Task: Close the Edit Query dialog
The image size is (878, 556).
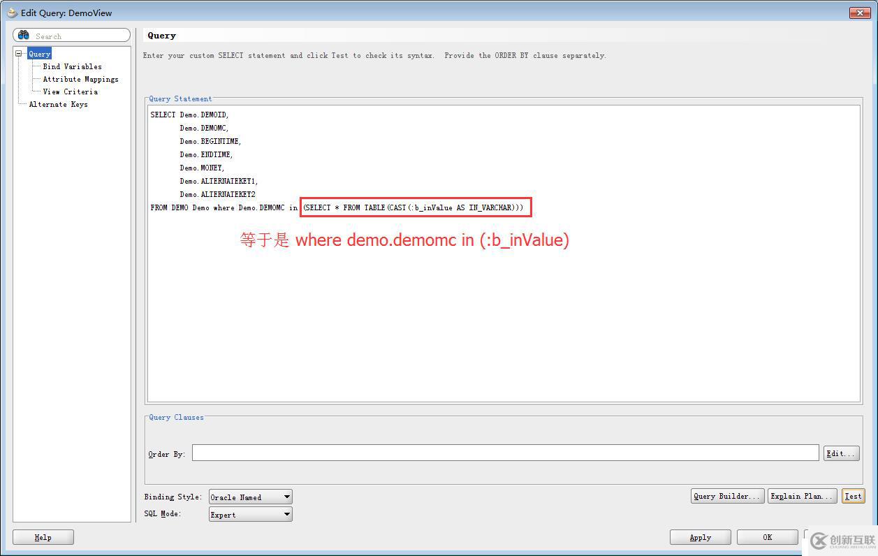Action: pyautogui.click(x=859, y=13)
